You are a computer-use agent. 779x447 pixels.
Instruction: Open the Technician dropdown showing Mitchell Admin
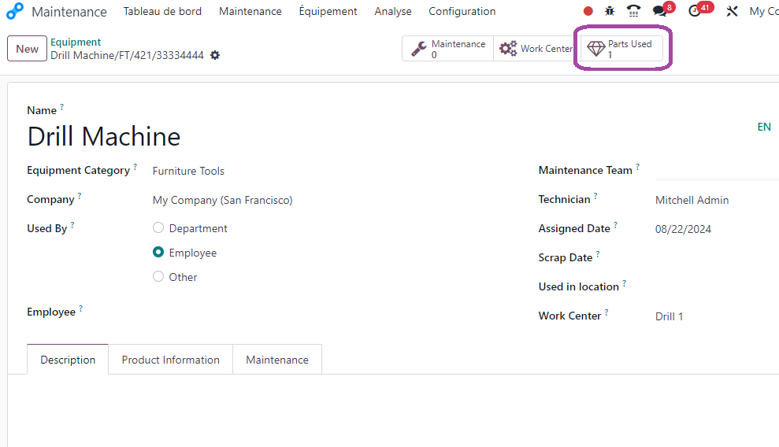(x=717, y=200)
